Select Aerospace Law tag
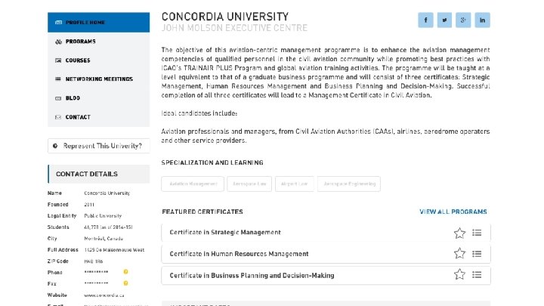The image size is (544, 306). (x=249, y=184)
